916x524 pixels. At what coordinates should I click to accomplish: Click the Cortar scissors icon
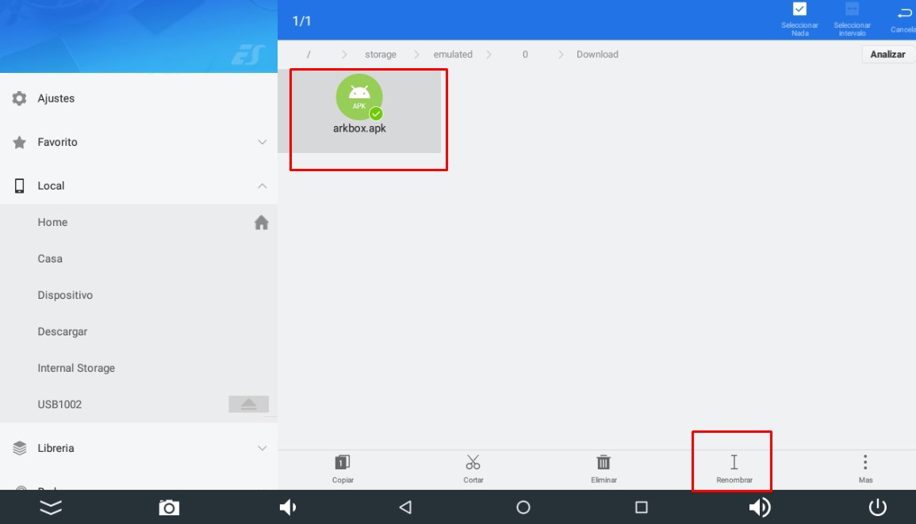click(x=473, y=463)
